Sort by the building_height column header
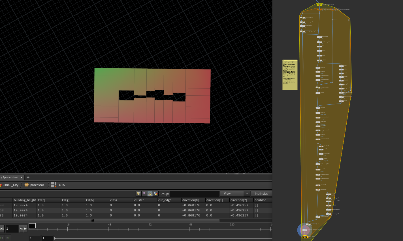This screenshot has width=403, height=241. pos(25,200)
